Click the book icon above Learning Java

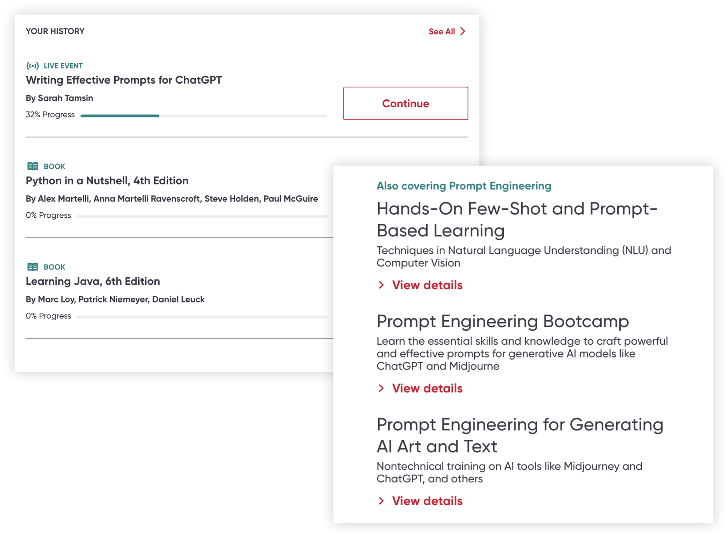[32, 267]
